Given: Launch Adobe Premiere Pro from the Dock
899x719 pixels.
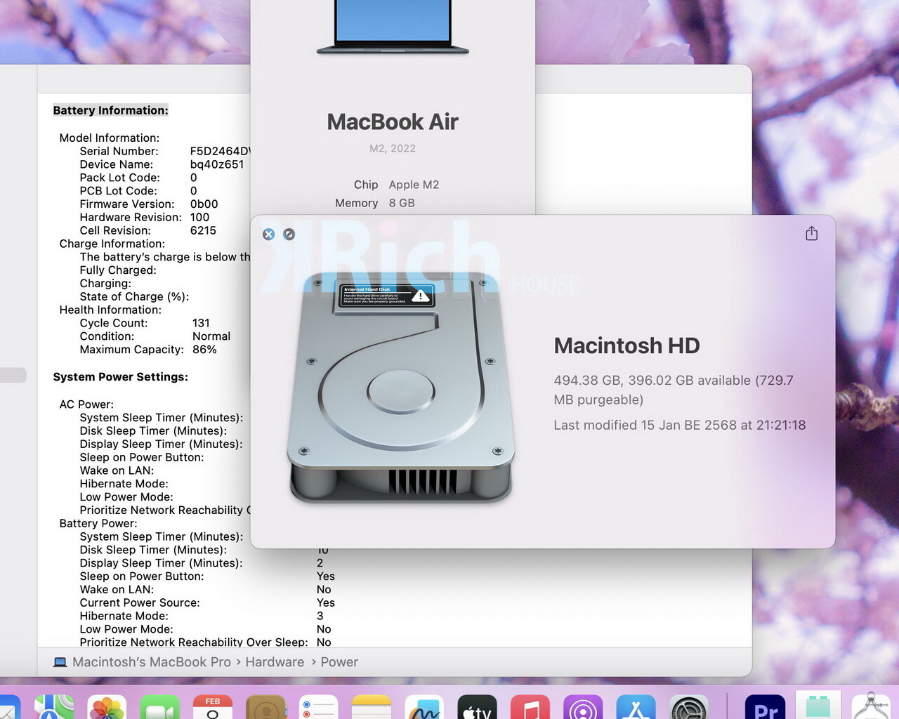Looking at the screenshot, I should (764, 707).
